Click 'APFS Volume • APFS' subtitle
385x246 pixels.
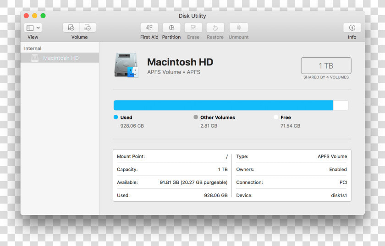click(174, 72)
